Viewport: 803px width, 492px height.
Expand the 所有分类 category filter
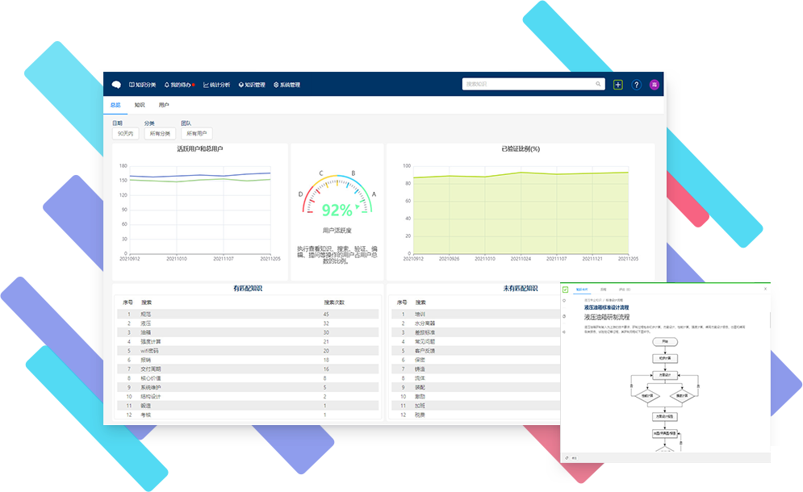(160, 134)
